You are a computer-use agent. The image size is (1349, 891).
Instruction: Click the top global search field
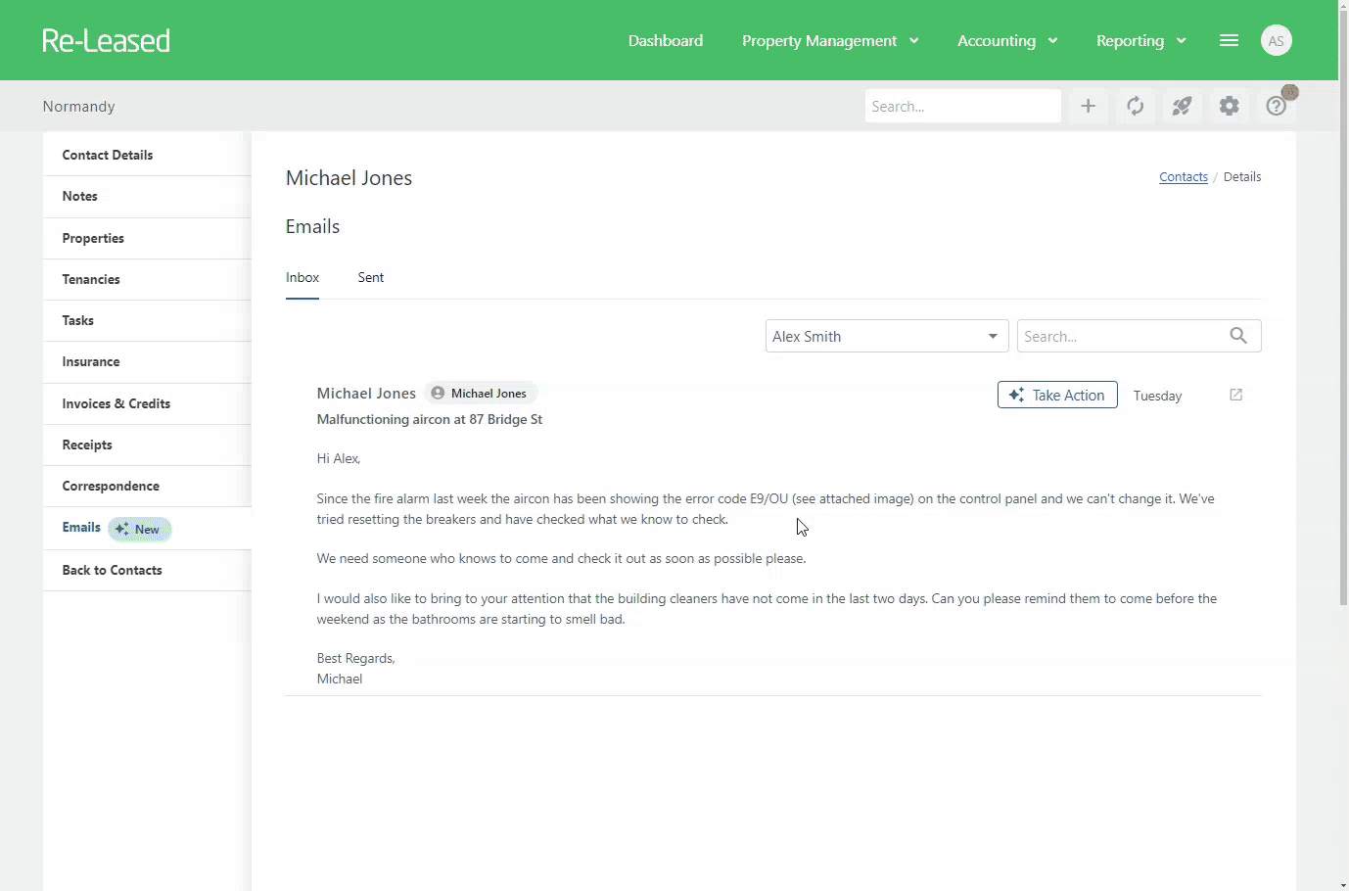(x=961, y=106)
